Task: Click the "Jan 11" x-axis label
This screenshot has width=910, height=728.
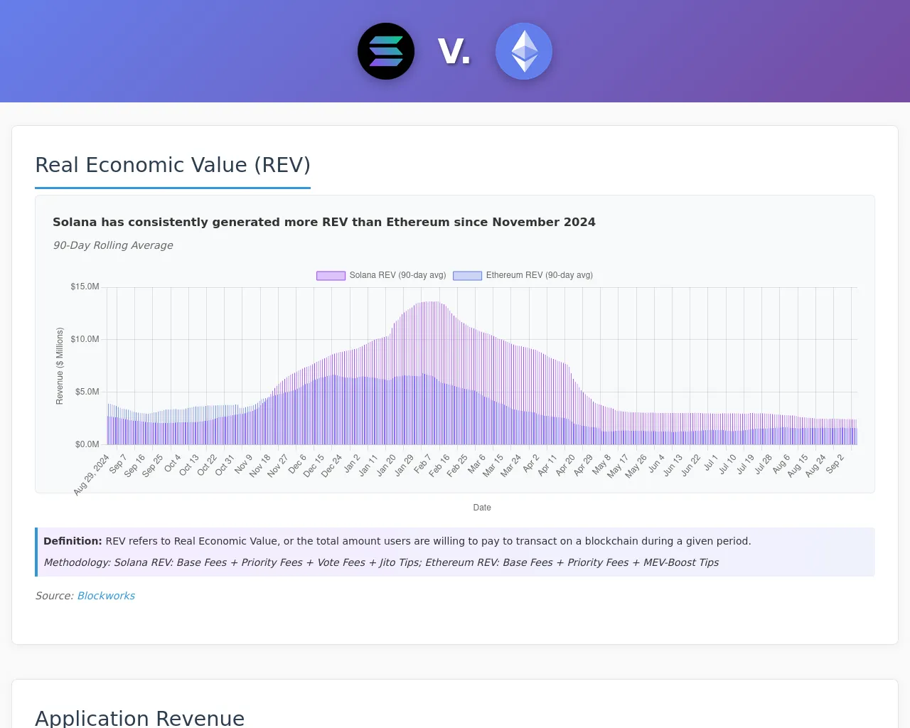Action: 368,465
